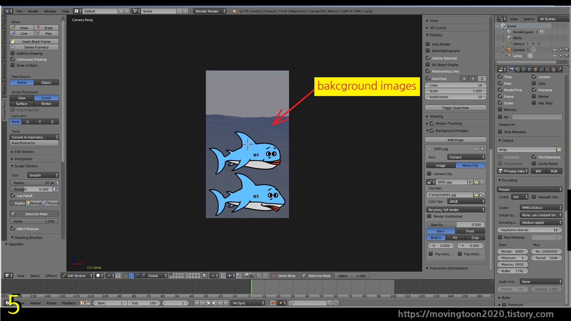Click the OpenGL render image camera icon
The height and width of the screenshot is (321, 571).
(246, 276)
